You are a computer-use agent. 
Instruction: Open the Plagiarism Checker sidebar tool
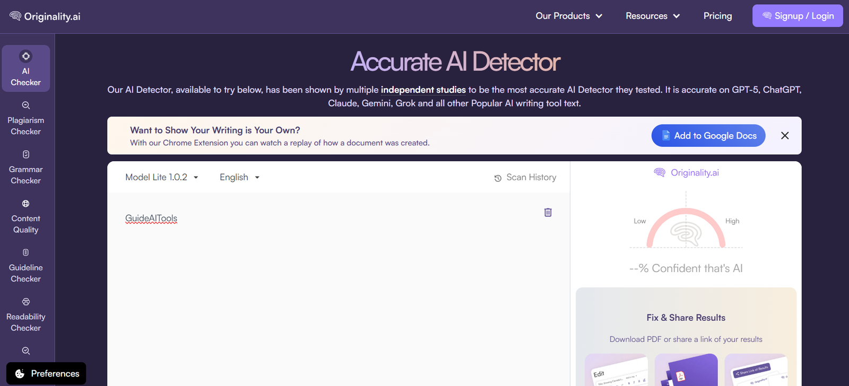click(26, 118)
